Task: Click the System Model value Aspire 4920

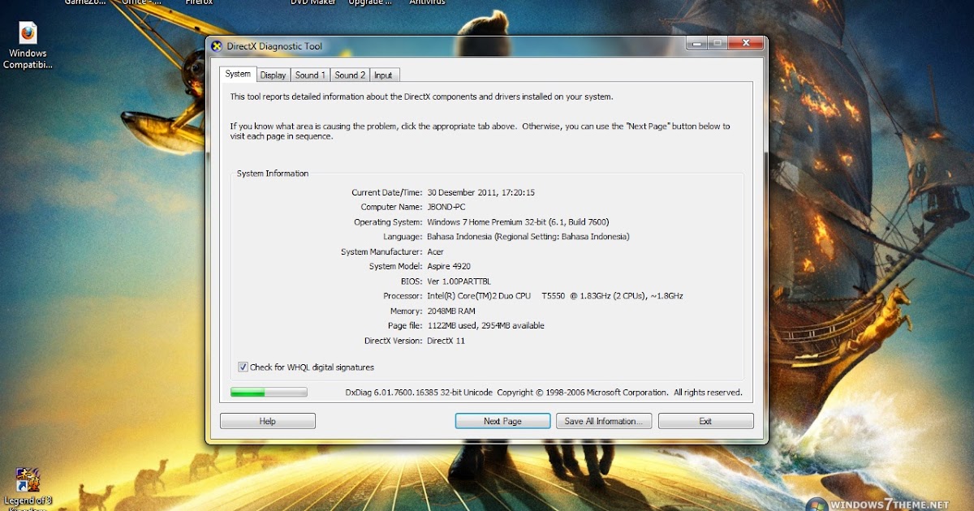Action: 449,266
